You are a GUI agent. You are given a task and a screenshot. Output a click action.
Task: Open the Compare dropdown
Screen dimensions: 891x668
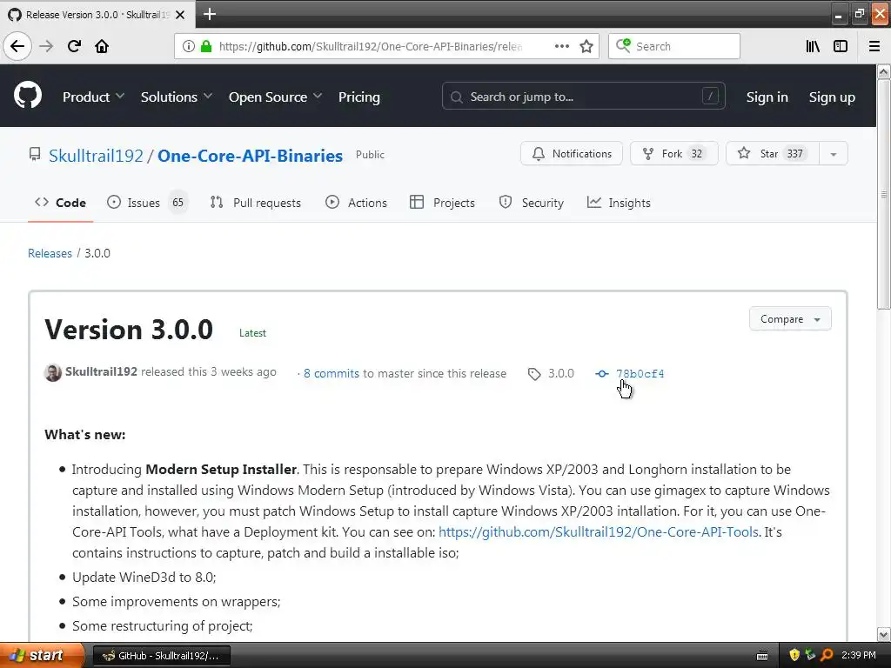click(x=790, y=319)
